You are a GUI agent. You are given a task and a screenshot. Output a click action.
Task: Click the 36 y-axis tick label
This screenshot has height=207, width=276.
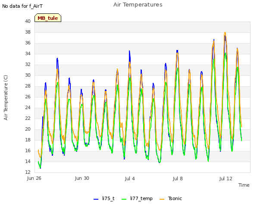(28, 43)
